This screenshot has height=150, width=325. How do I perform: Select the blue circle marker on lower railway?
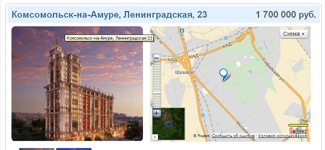[x=203, y=115]
